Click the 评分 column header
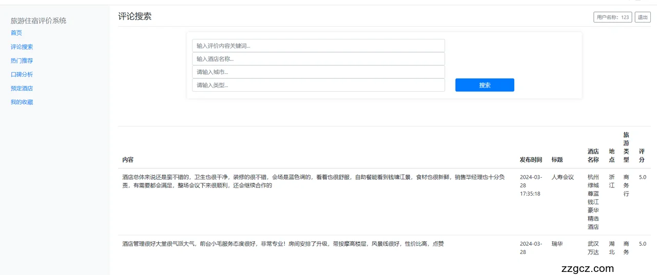The image size is (657, 275). [x=642, y=156]
